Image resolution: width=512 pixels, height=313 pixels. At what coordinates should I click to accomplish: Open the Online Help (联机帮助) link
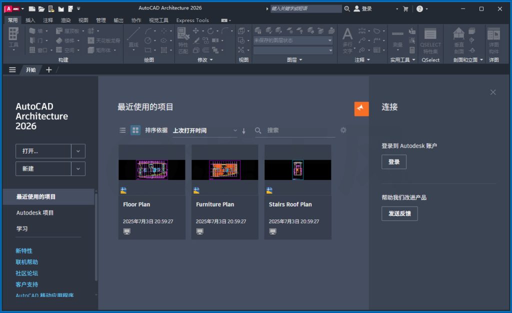(27, 262)
